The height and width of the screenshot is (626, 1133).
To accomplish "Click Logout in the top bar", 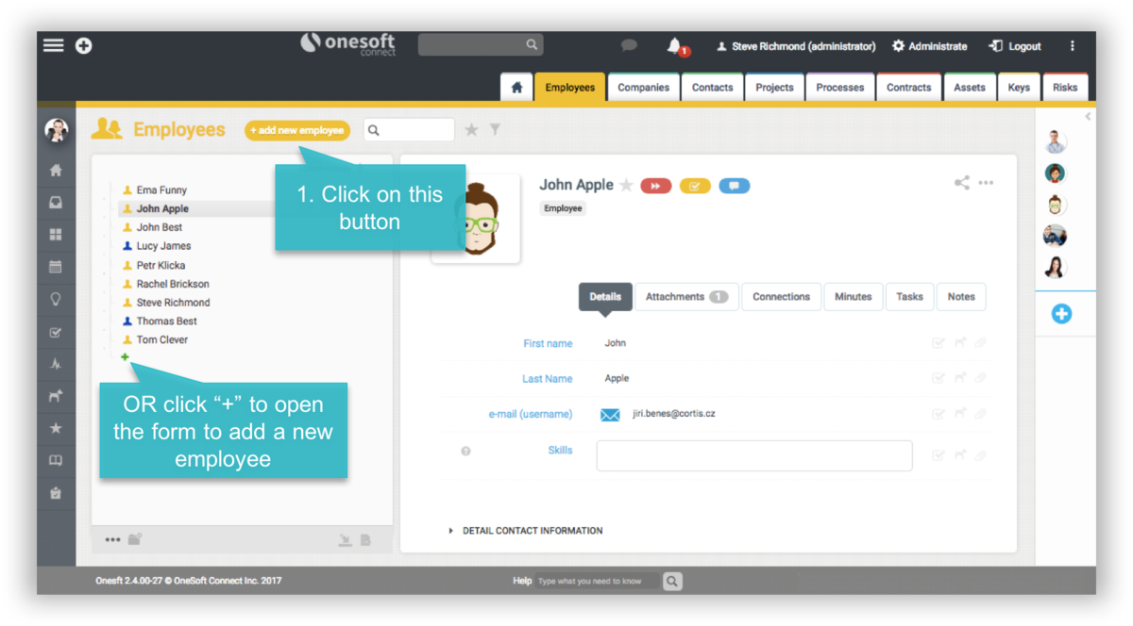I will pyautogui.click(x=1015, y=45).
